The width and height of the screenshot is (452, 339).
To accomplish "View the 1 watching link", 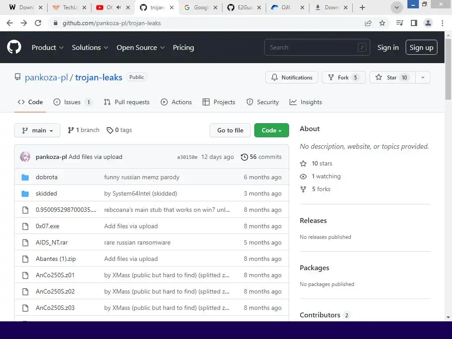I will point(320,176).
